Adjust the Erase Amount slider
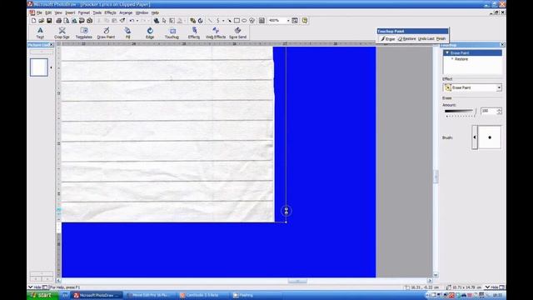 tap(461, 111)
